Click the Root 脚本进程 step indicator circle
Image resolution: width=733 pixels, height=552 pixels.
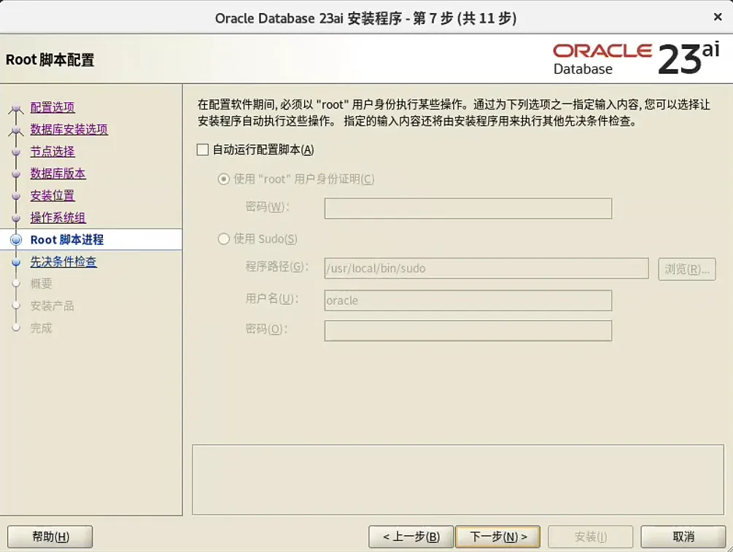coord(16,239)
